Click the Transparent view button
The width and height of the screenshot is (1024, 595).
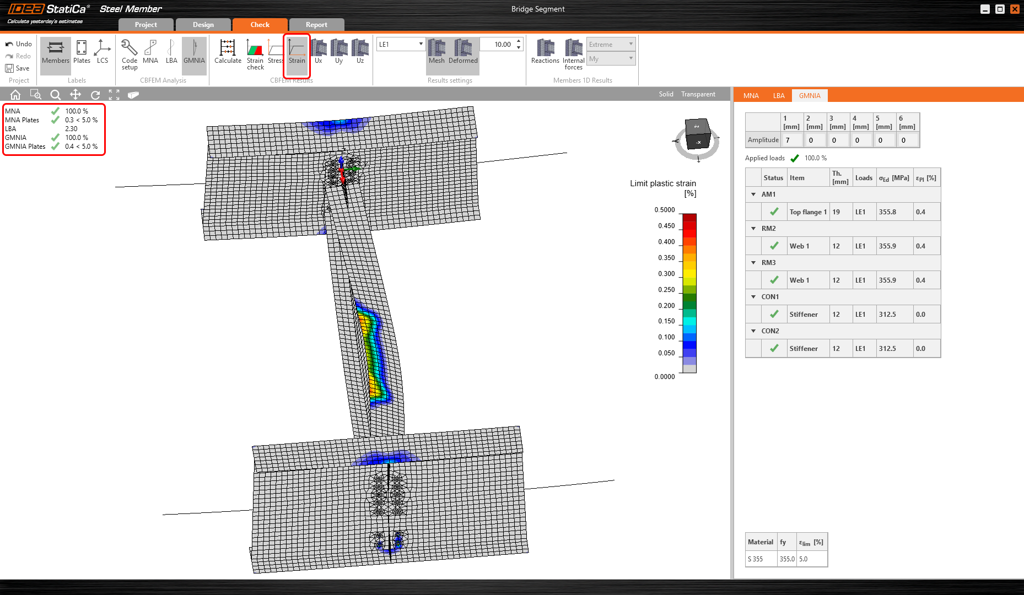[x=698, y=94]
